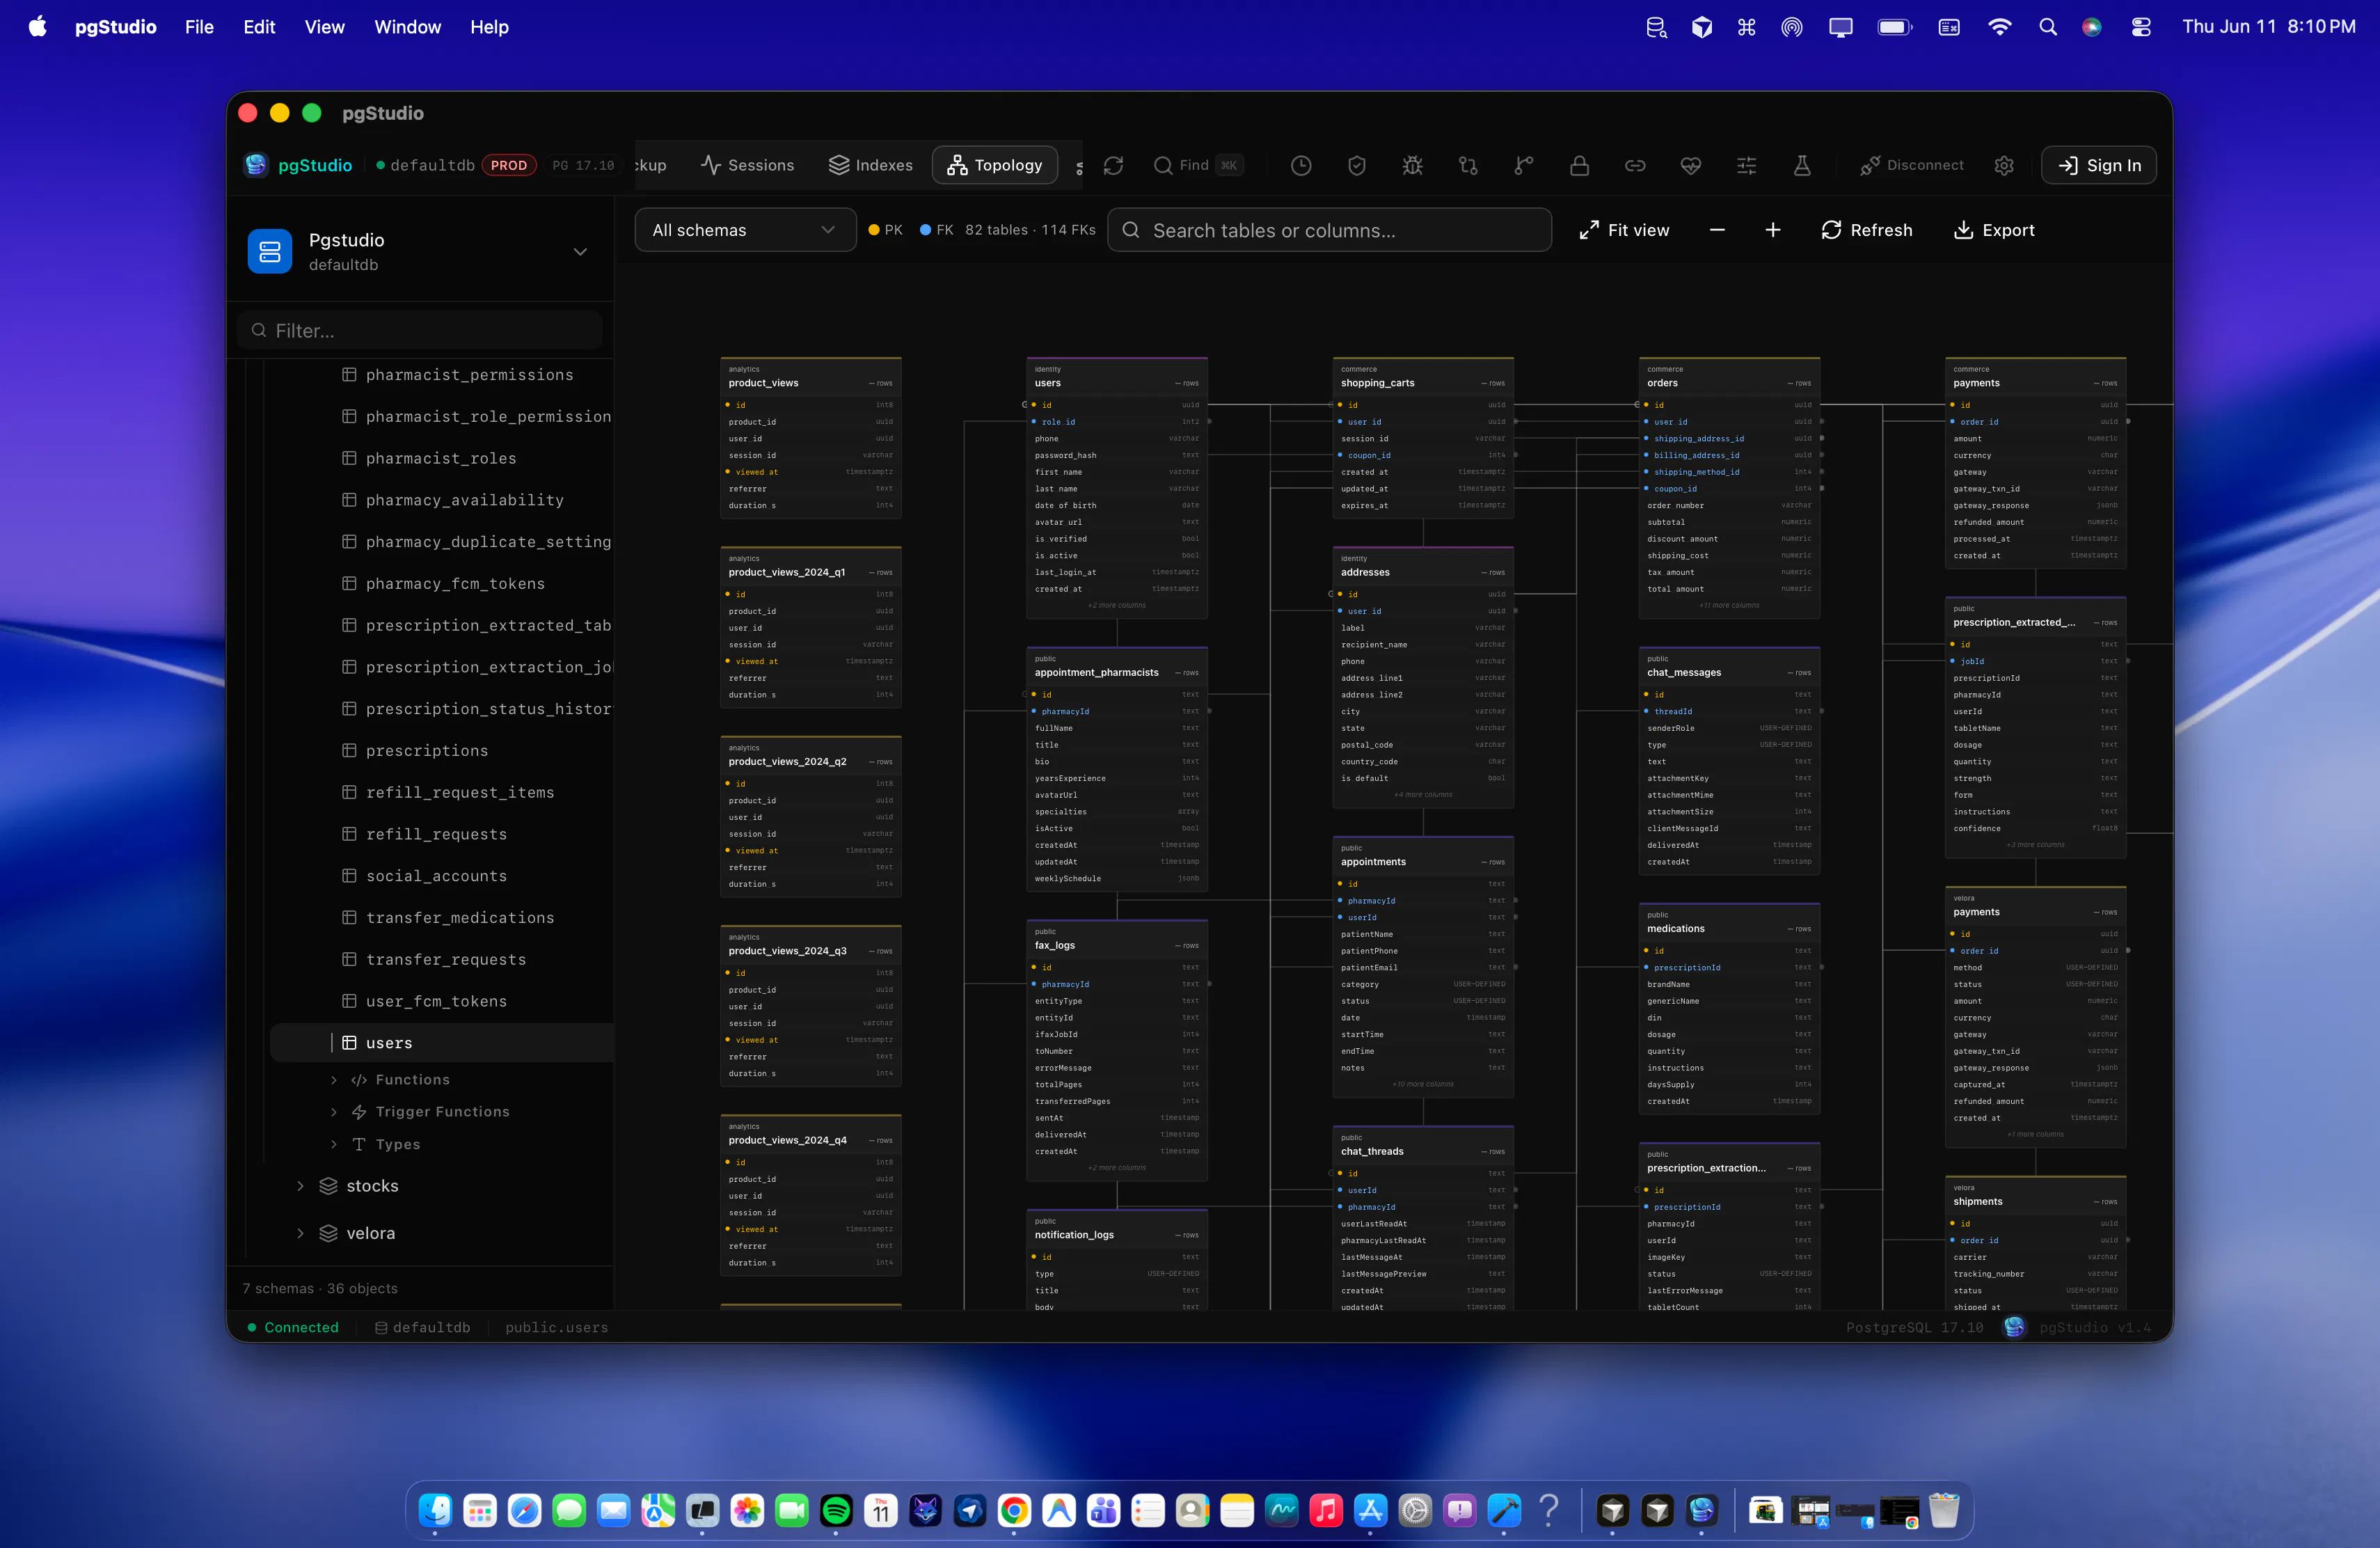Click the shopping_carts table card header

tap(1422, 377)
